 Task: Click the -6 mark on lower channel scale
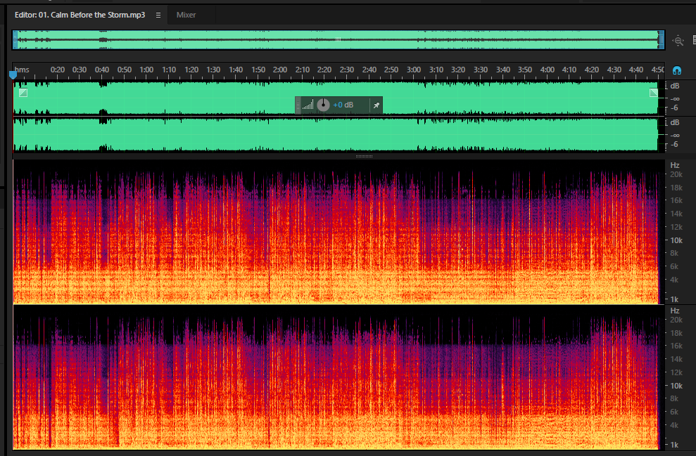(x=674, y=144)
